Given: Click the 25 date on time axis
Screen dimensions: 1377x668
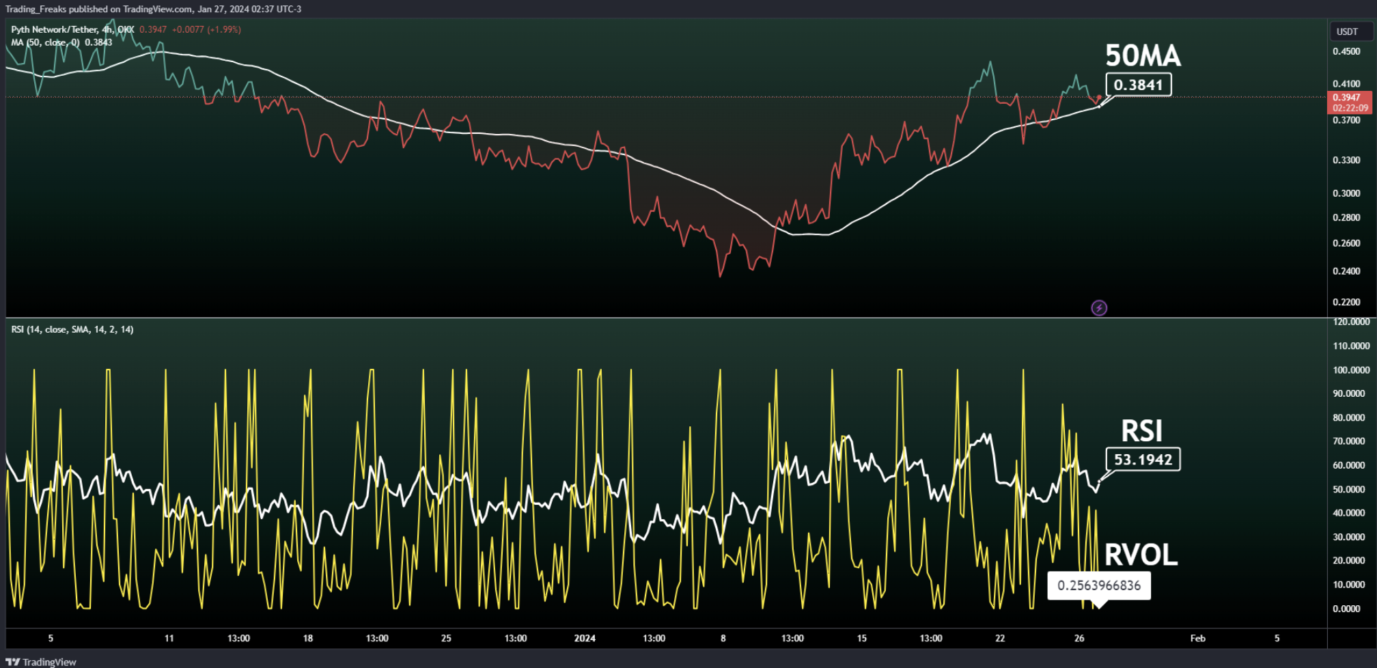Looking at the screenshot, I should point(446,639).
